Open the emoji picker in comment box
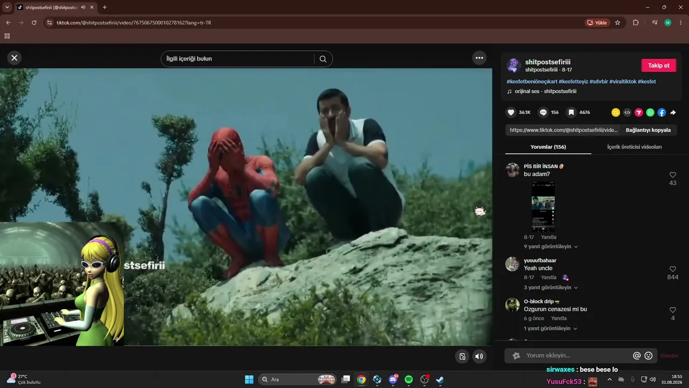Screen dimensions: 689x388 pos(649,356)
